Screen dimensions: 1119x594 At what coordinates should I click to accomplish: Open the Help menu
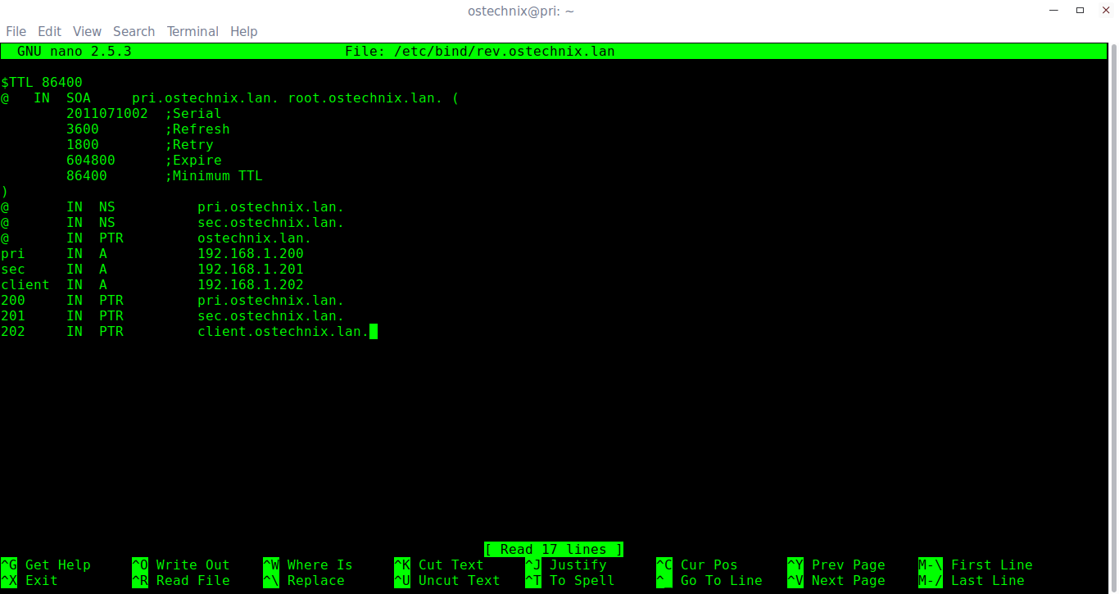pyautogui.click(x=243, y=31)
